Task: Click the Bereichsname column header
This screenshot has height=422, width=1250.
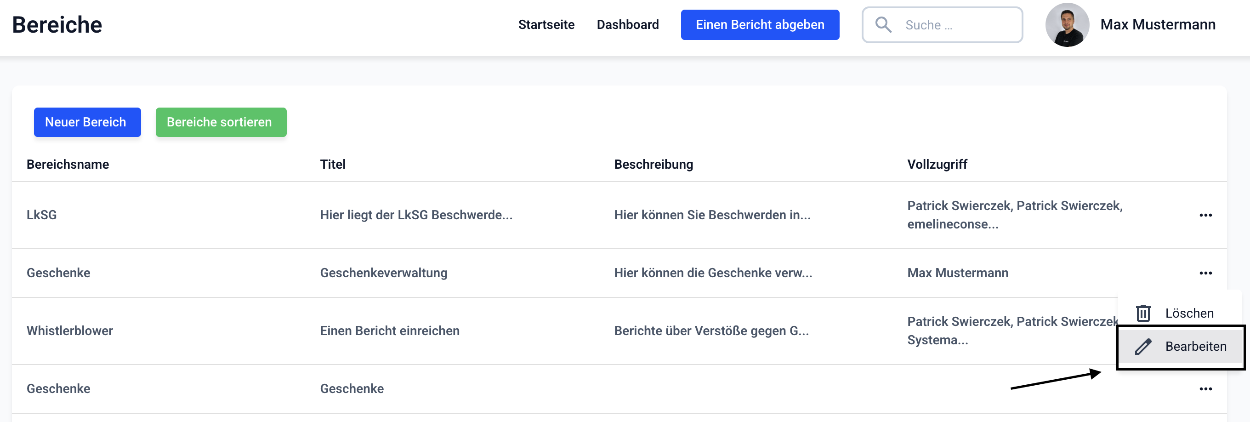Action: pyautogui.click(x=68, y=165)
